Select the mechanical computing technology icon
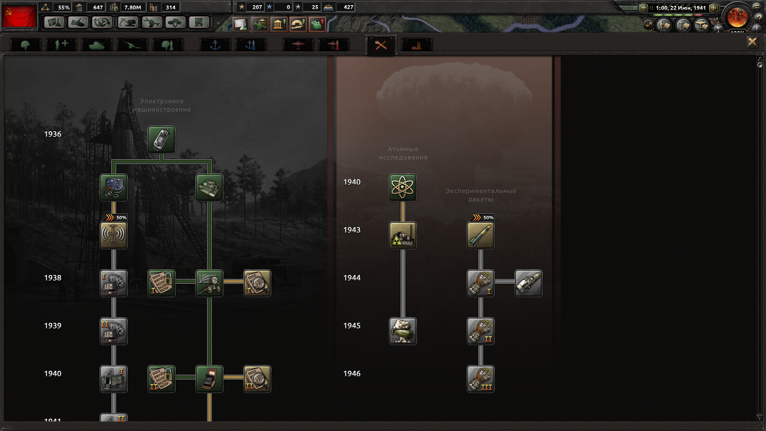 point(209,188)
